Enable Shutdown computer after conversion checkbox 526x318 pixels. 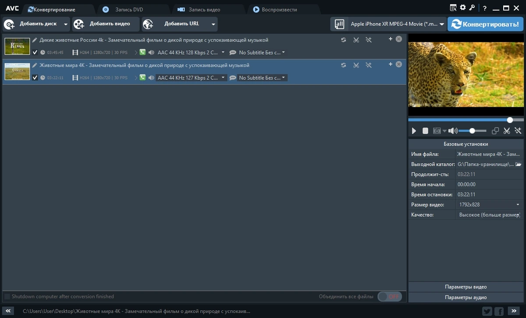coord(7,297)
